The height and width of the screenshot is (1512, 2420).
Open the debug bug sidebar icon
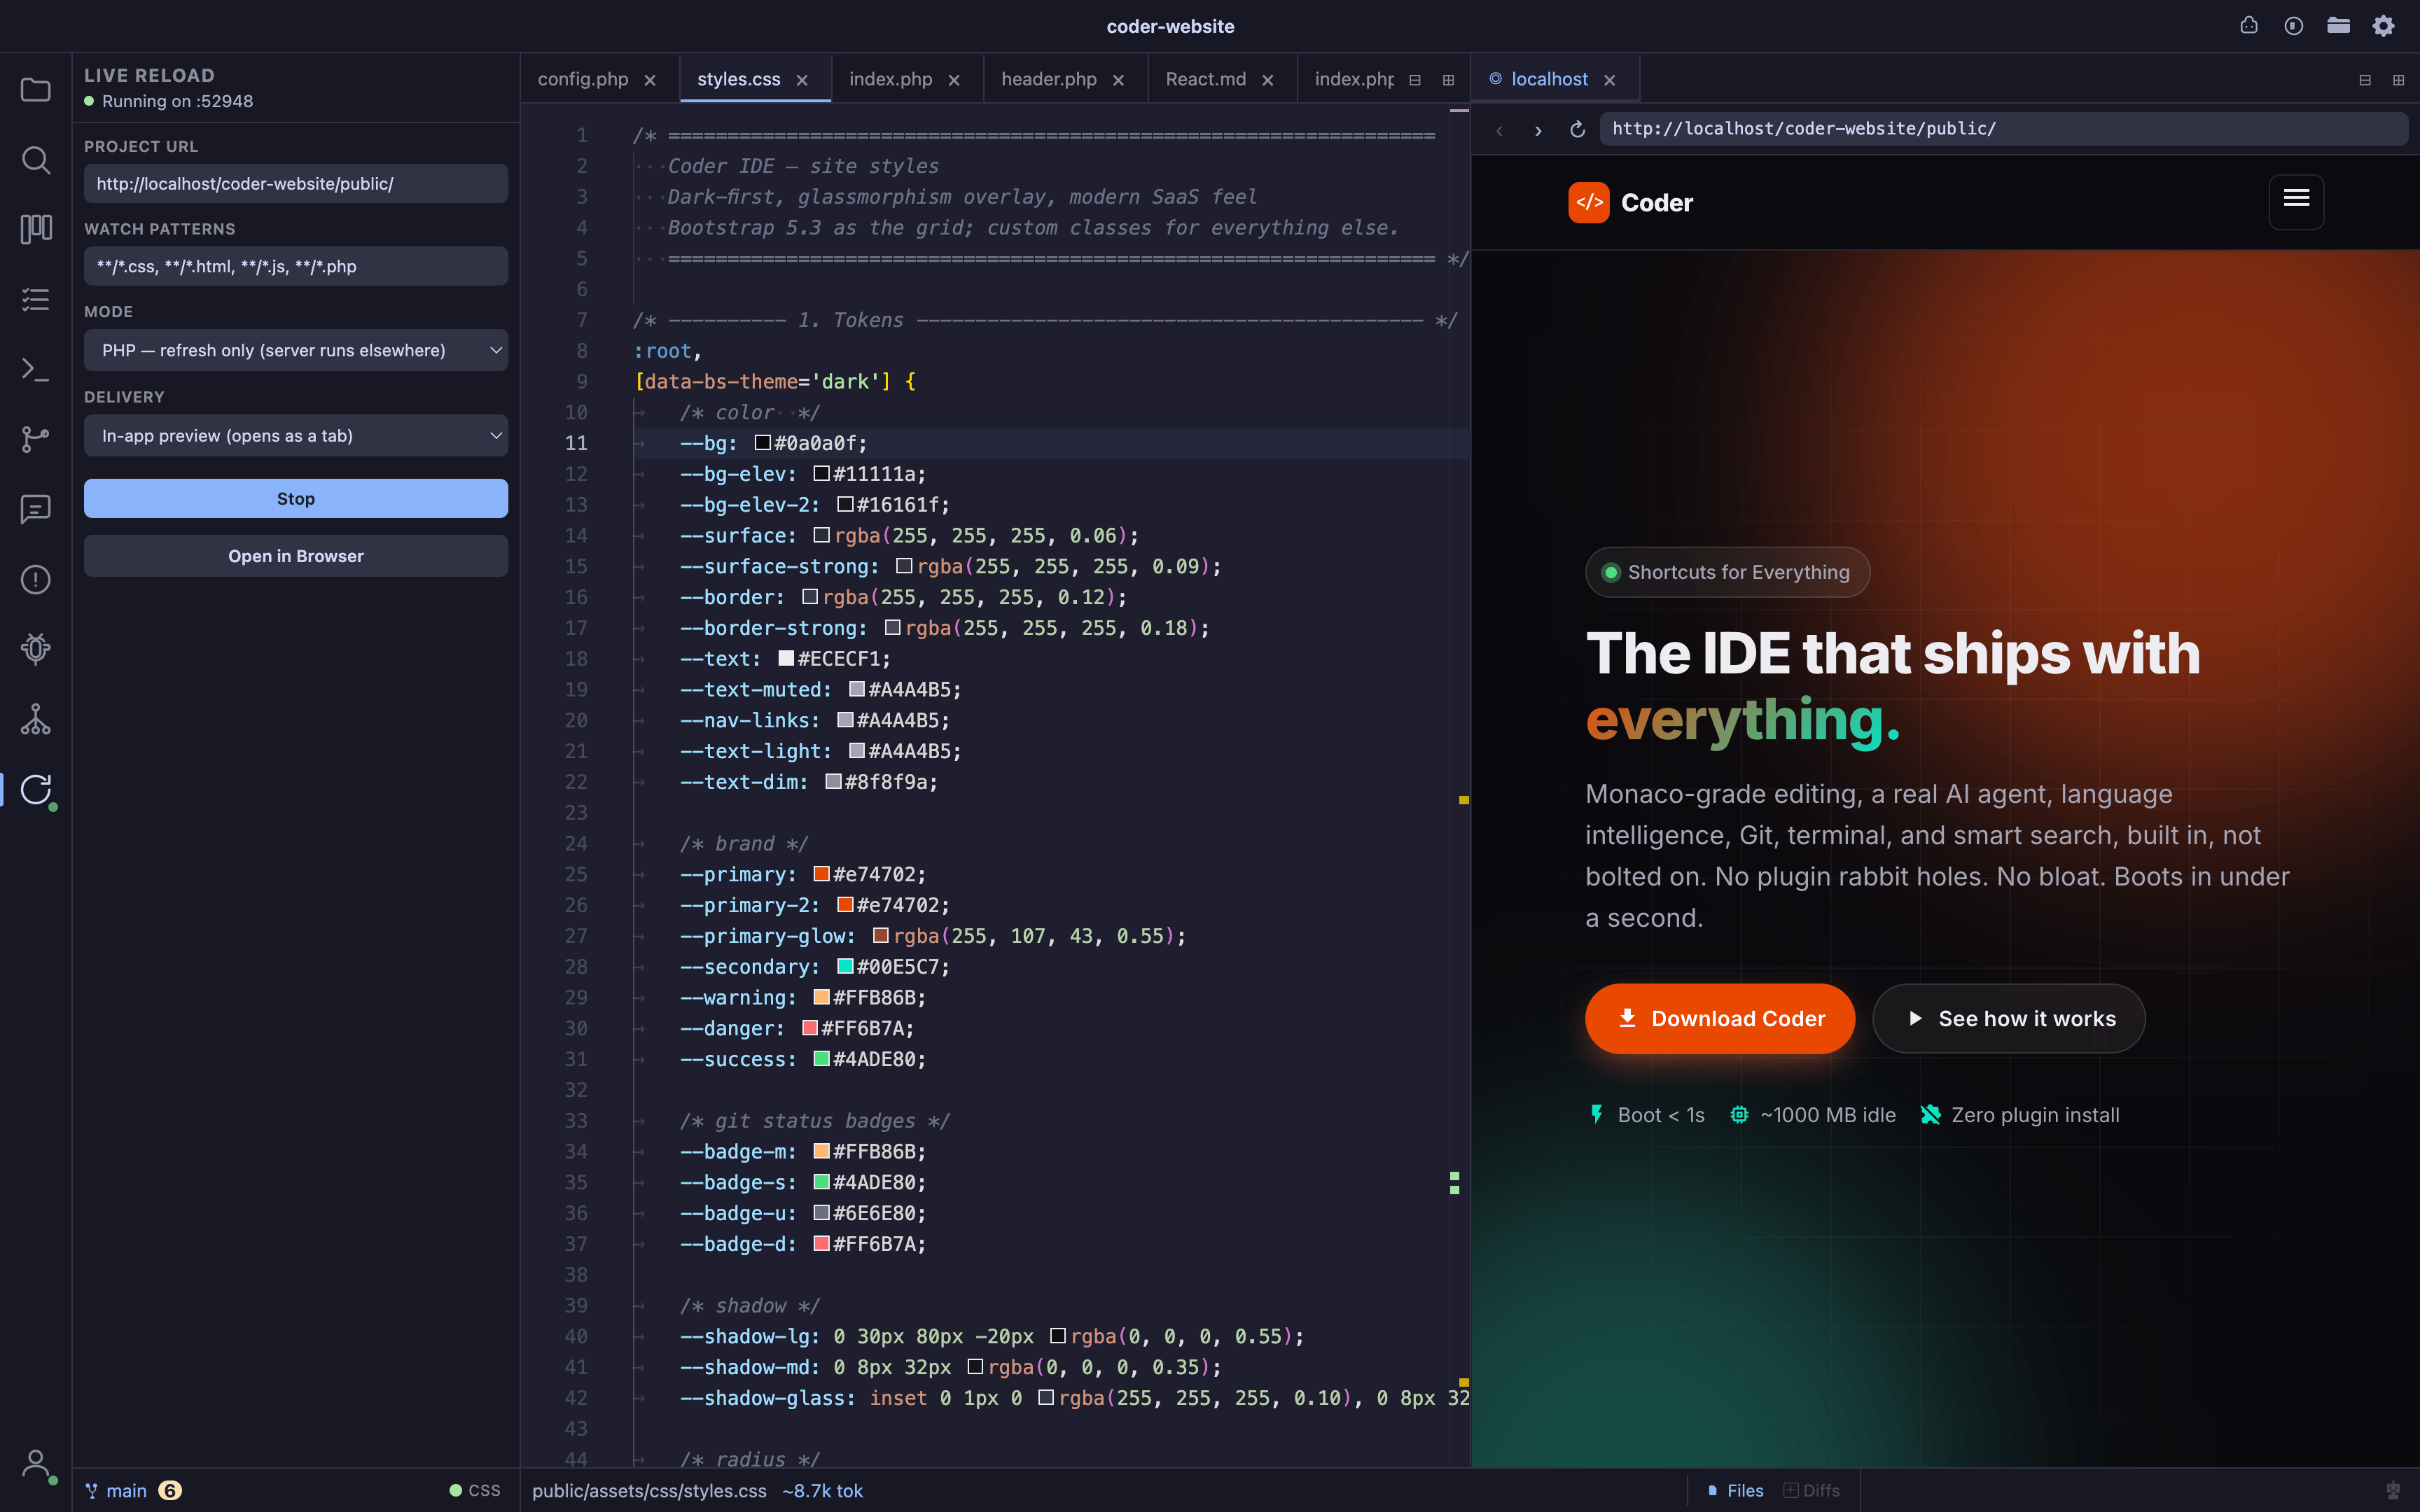coord(36,649)
